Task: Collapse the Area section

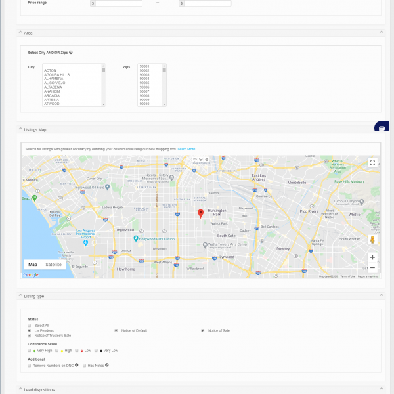Action: pyautogui.click(x=381, y=32)
